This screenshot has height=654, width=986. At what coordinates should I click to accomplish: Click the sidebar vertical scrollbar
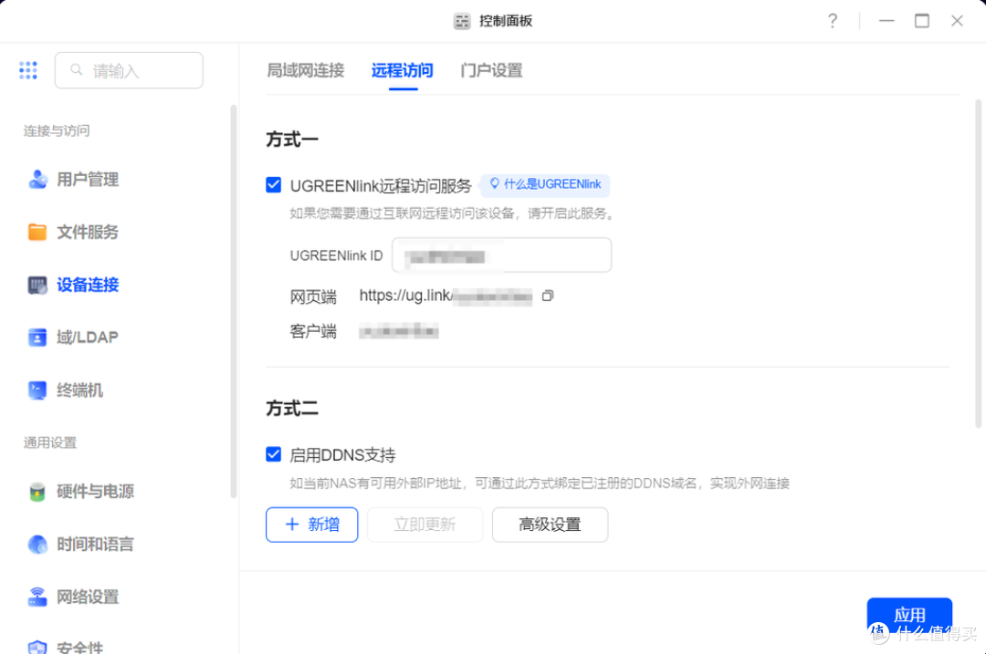tap(234, 302)
